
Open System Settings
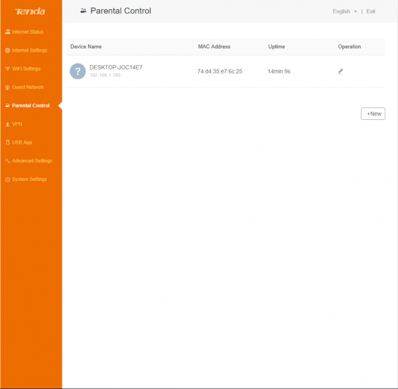click(29, 180)
